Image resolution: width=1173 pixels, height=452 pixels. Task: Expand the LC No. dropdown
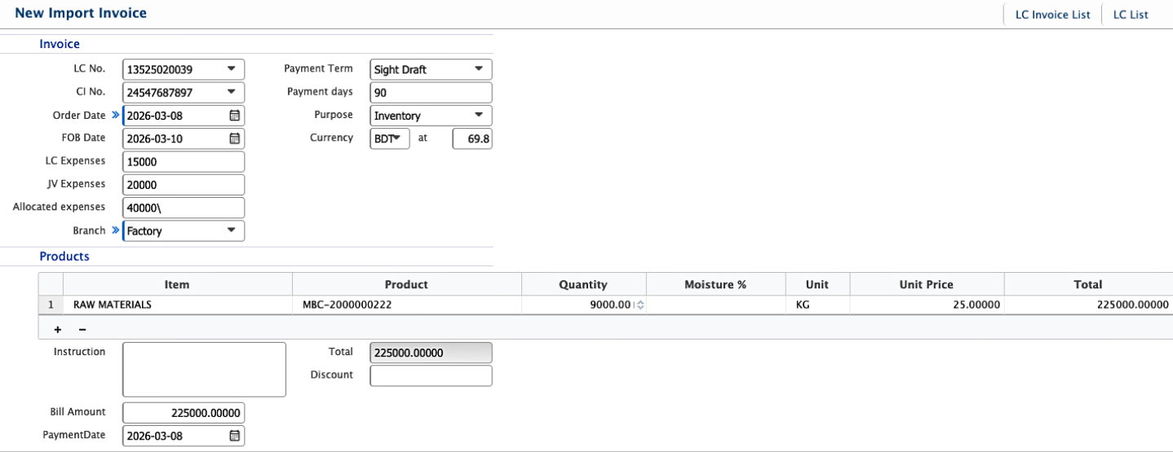click(231, 69)
